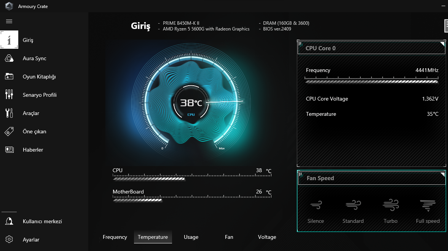The height and width of the screenshot is (251, 448).
Task: Switch to the Fan tab
Action: point(229,237)
